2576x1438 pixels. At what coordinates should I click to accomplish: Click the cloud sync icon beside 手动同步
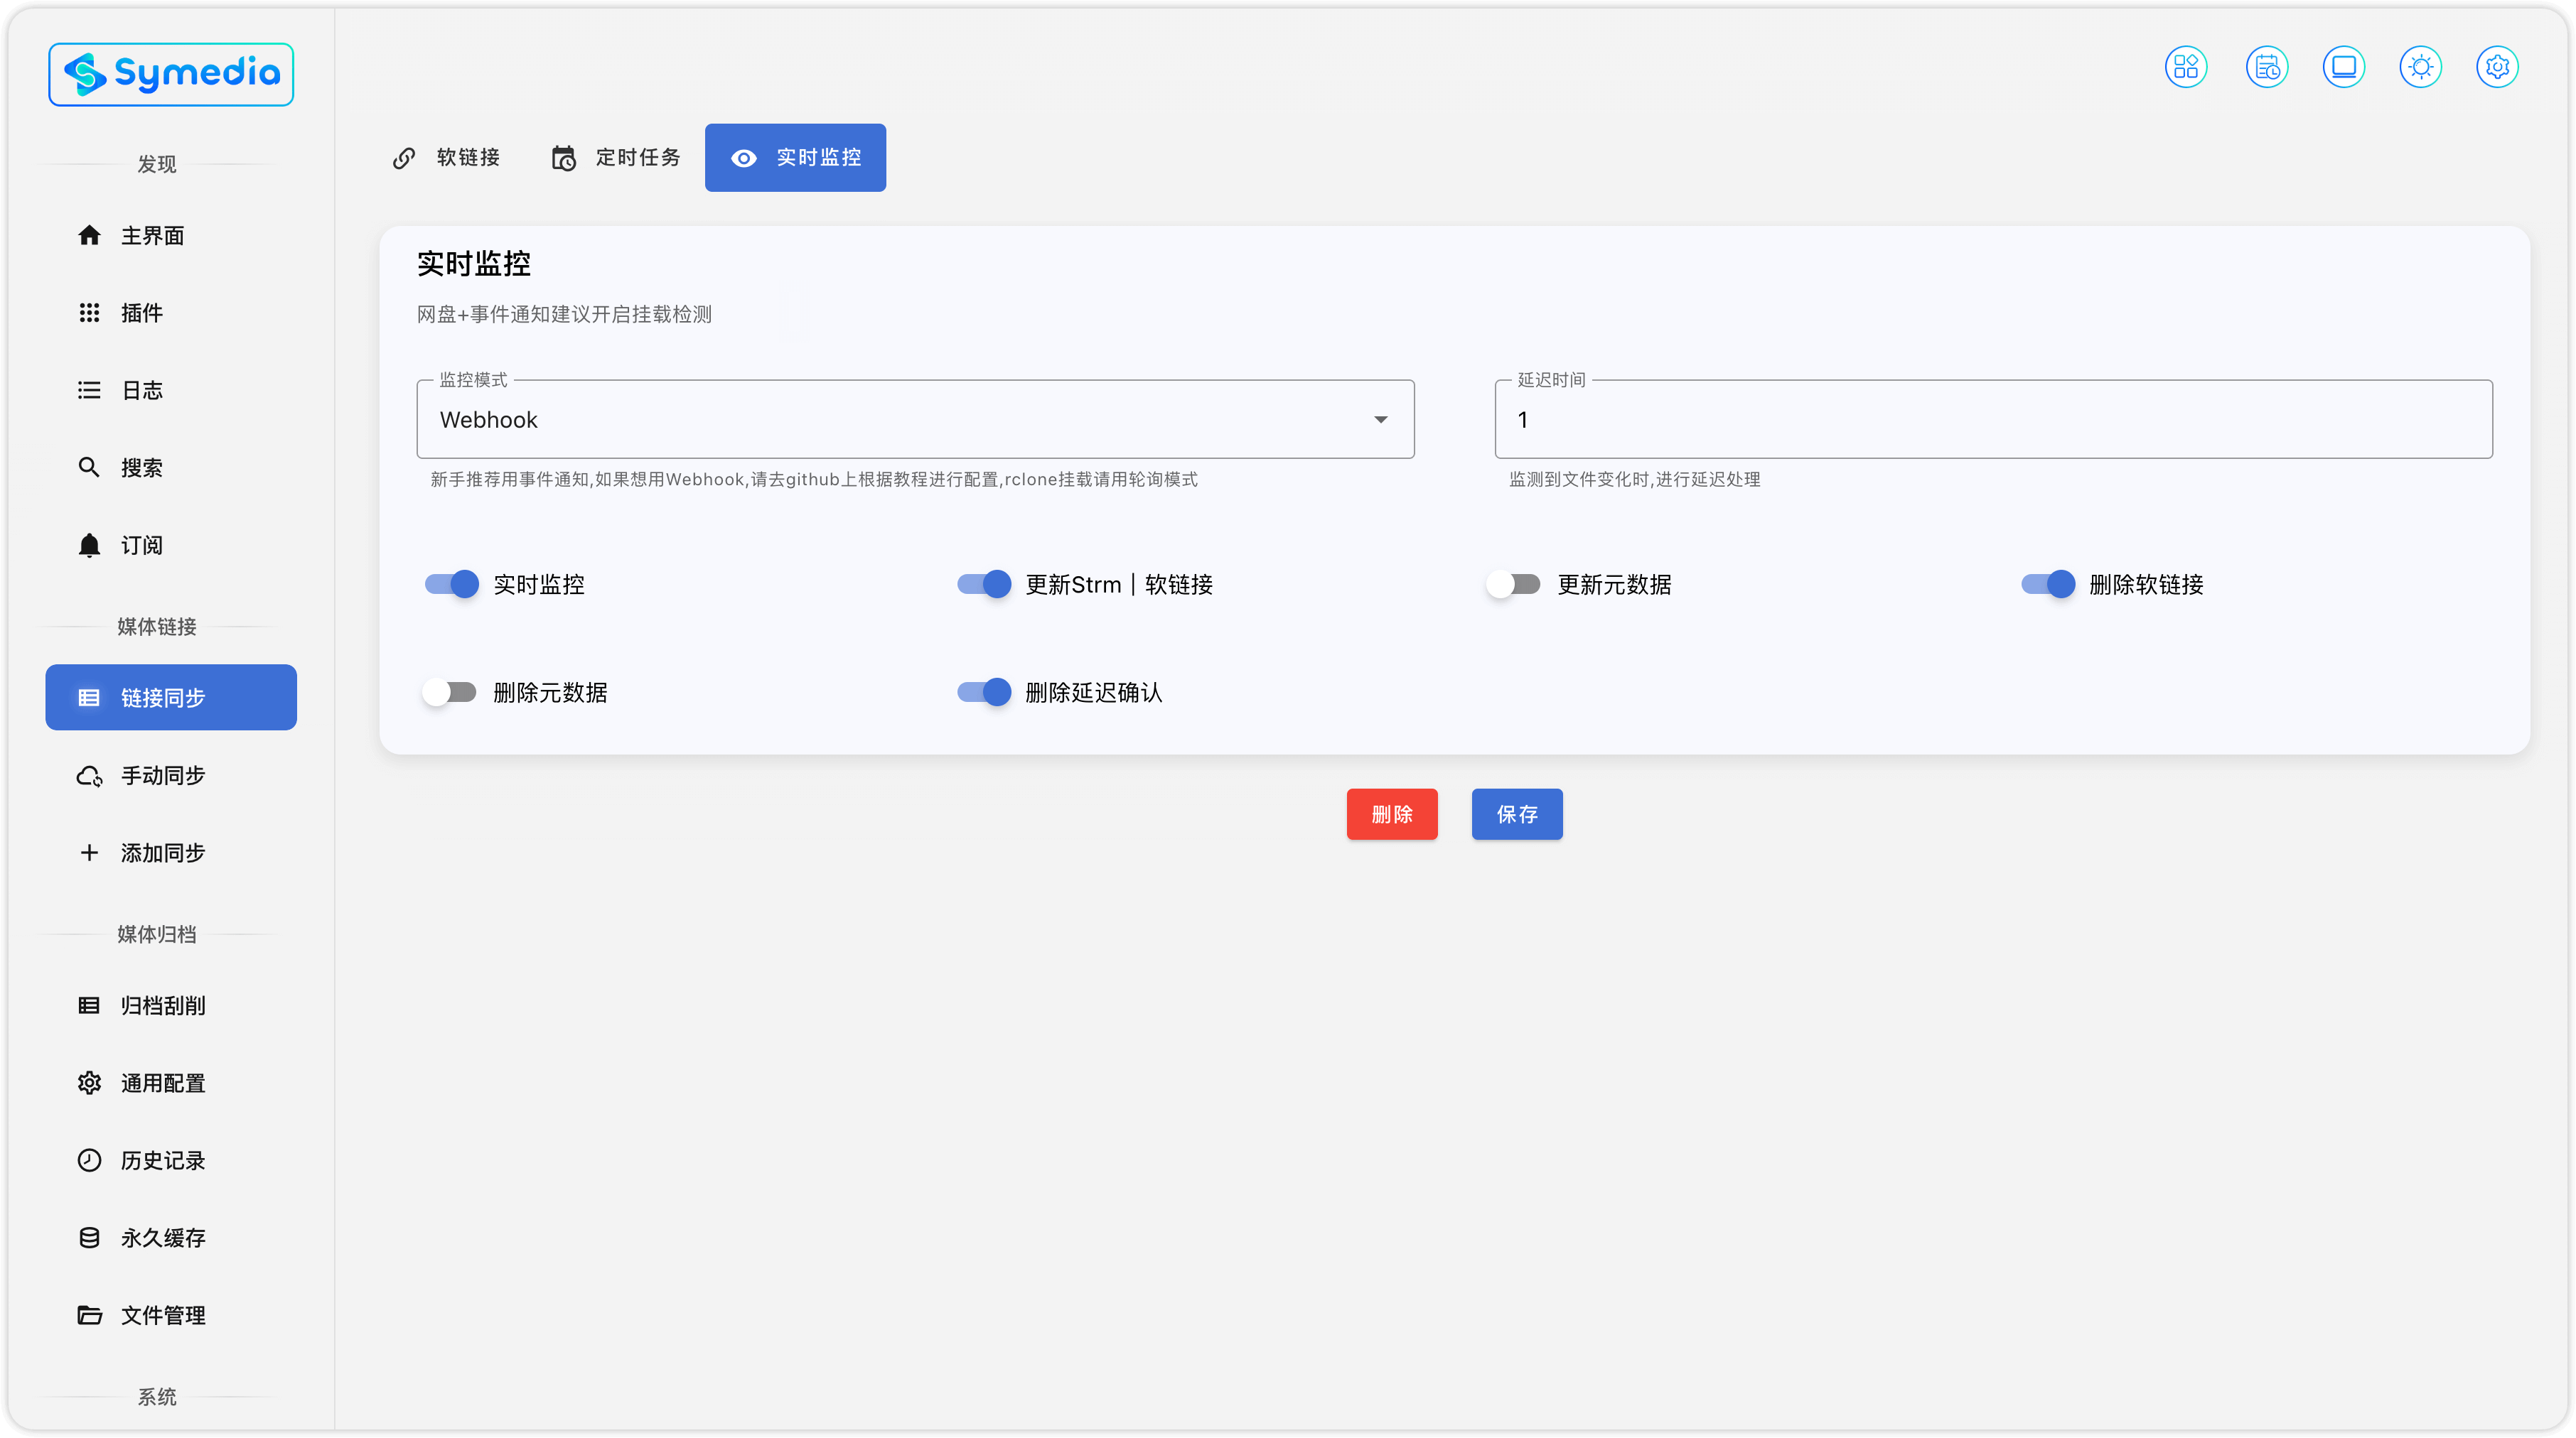click(89, 775)
